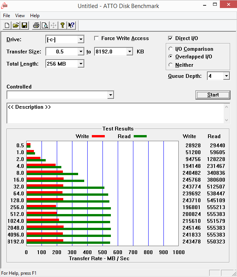Expand the Drive dropdown
The image size is (237, 277).
click(81, 39)
